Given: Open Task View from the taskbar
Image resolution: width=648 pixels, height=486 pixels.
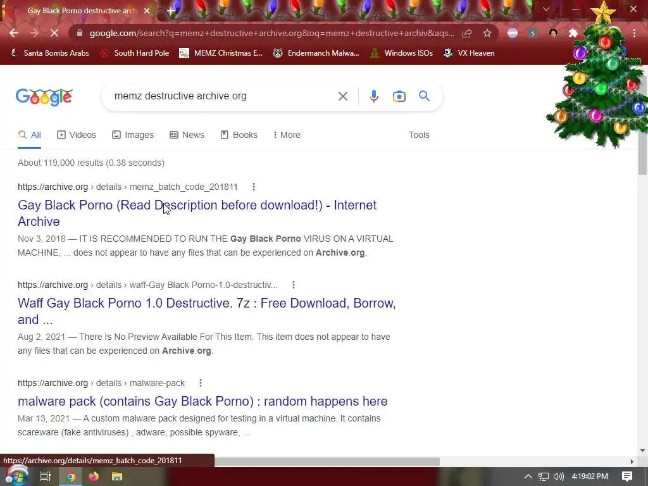Looking at the screenshot, I should (x=45, y=477).
